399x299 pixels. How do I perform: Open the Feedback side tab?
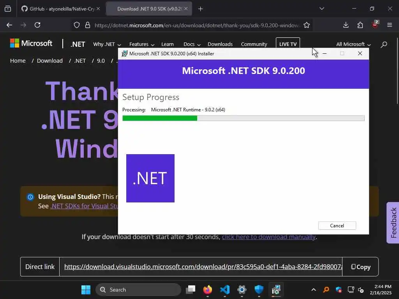coord(393,223)
